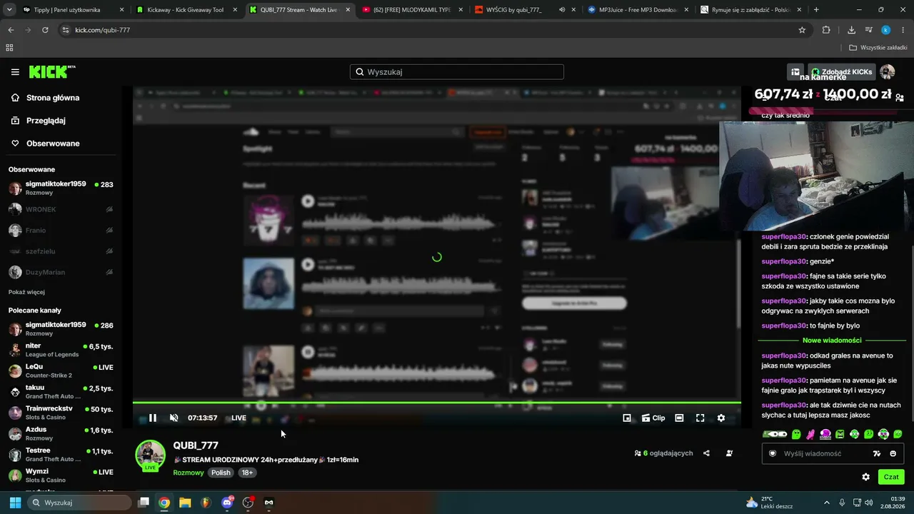The height and width of the screenshot is (514, 914).
Task: Open followed channel DuzyMarian
Action: [61, 272]
